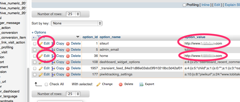The height and width of the screenshot is (102, 240).
Task: Enable the Profiling checkbox
Action: (x=184, y=5)
